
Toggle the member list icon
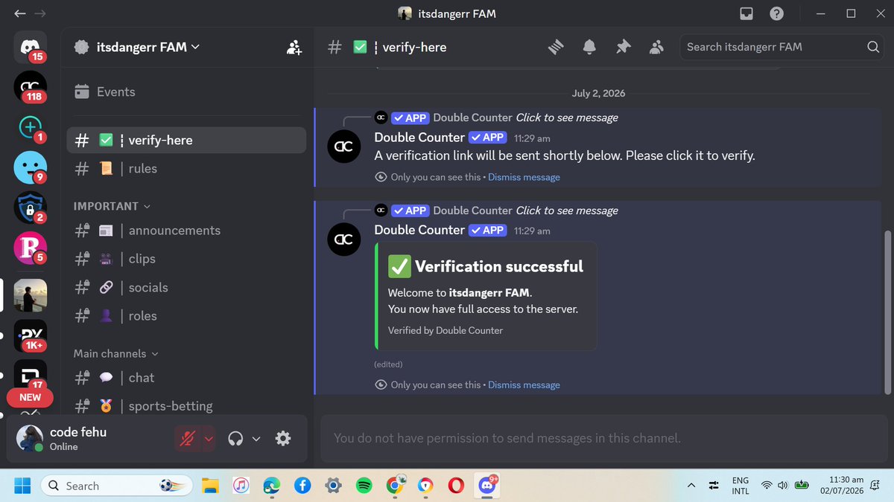[x=656, y=47]
